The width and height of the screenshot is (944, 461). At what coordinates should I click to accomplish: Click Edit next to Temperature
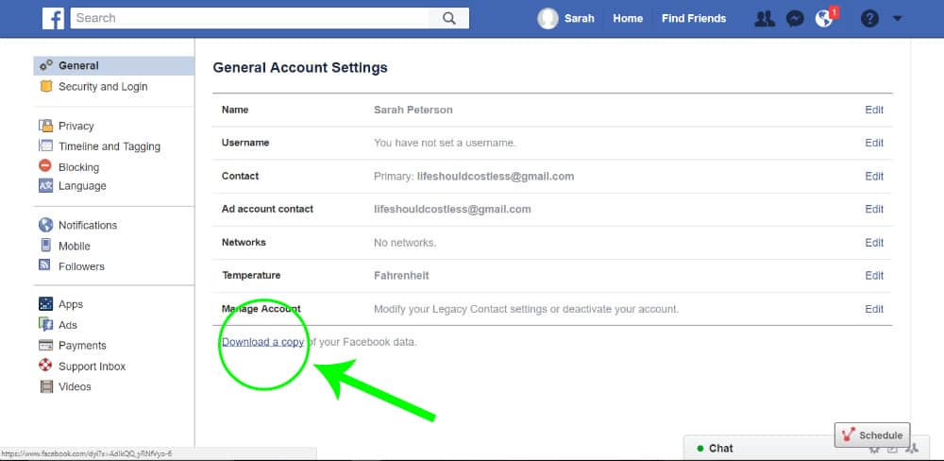tap(874, 276)
